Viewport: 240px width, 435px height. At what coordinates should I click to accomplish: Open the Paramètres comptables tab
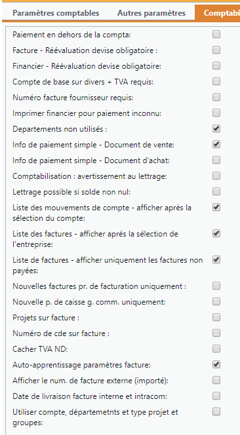(56, 13)
